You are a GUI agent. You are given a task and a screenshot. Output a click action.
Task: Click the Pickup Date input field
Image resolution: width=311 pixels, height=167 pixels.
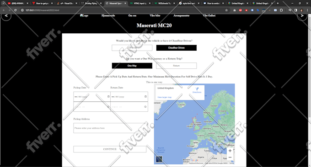pyautogui.click(x=92, y=97)
